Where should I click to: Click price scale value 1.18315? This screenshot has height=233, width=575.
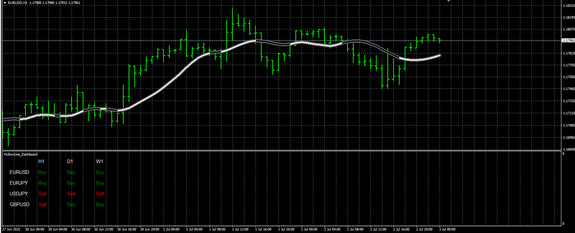[569, 6]
